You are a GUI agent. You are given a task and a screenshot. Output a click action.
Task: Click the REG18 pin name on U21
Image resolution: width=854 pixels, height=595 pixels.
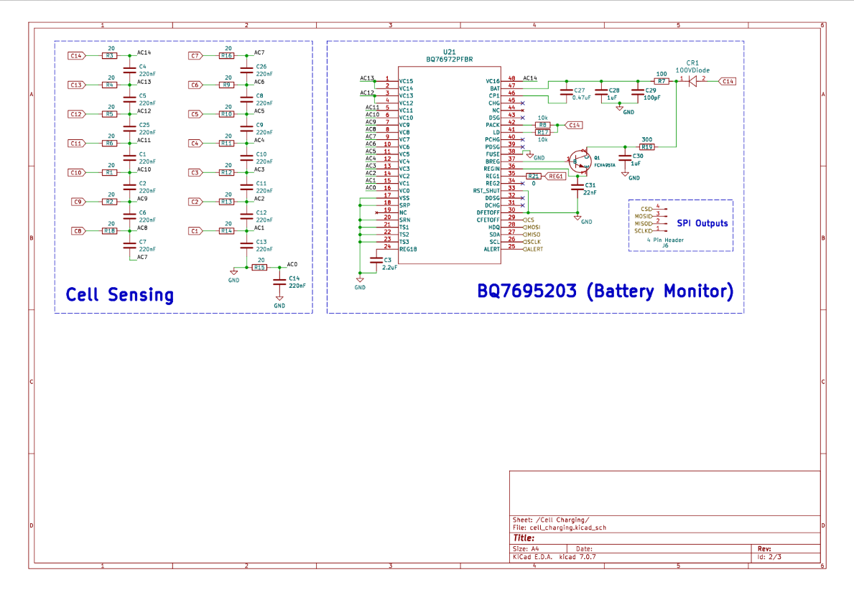click(408, 249)
